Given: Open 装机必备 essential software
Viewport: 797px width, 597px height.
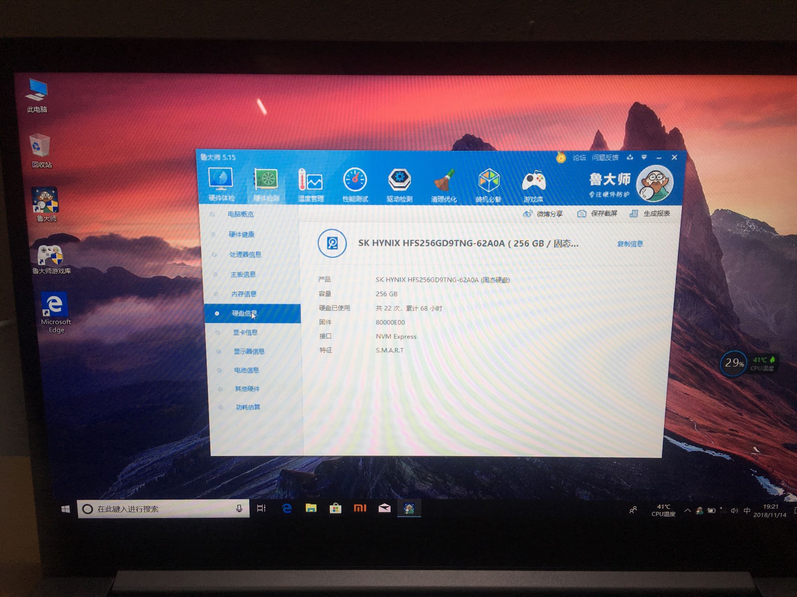Looking at the screenshot, I should coord(488,186).
